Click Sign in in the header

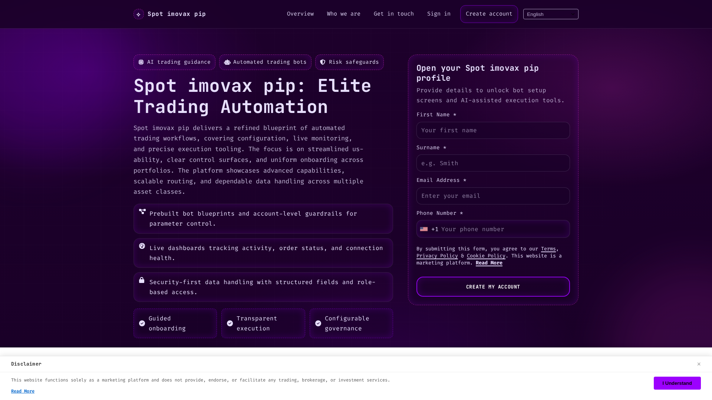pos(439,14)
